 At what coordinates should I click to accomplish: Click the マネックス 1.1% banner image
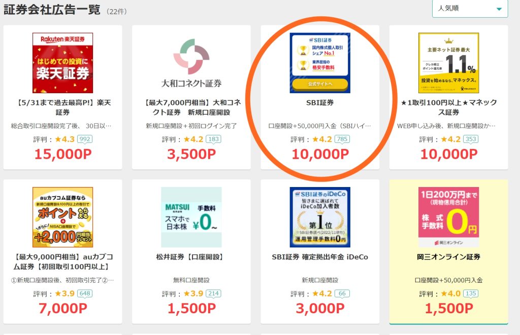[x=449, y=63]
